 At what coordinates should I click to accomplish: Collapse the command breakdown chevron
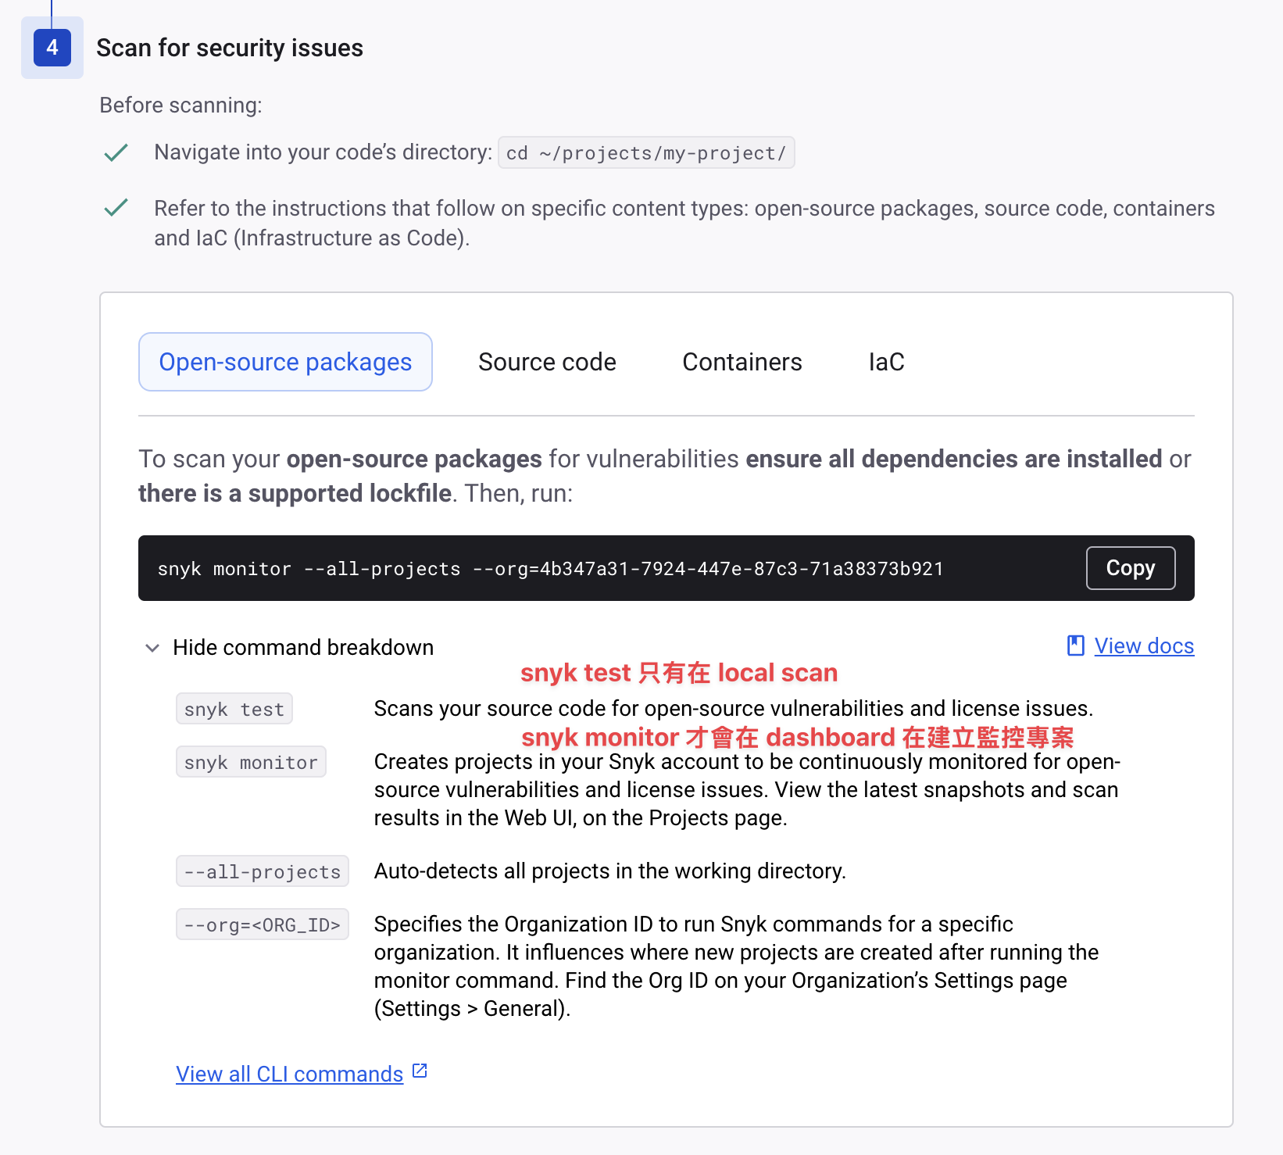[152, 648]
